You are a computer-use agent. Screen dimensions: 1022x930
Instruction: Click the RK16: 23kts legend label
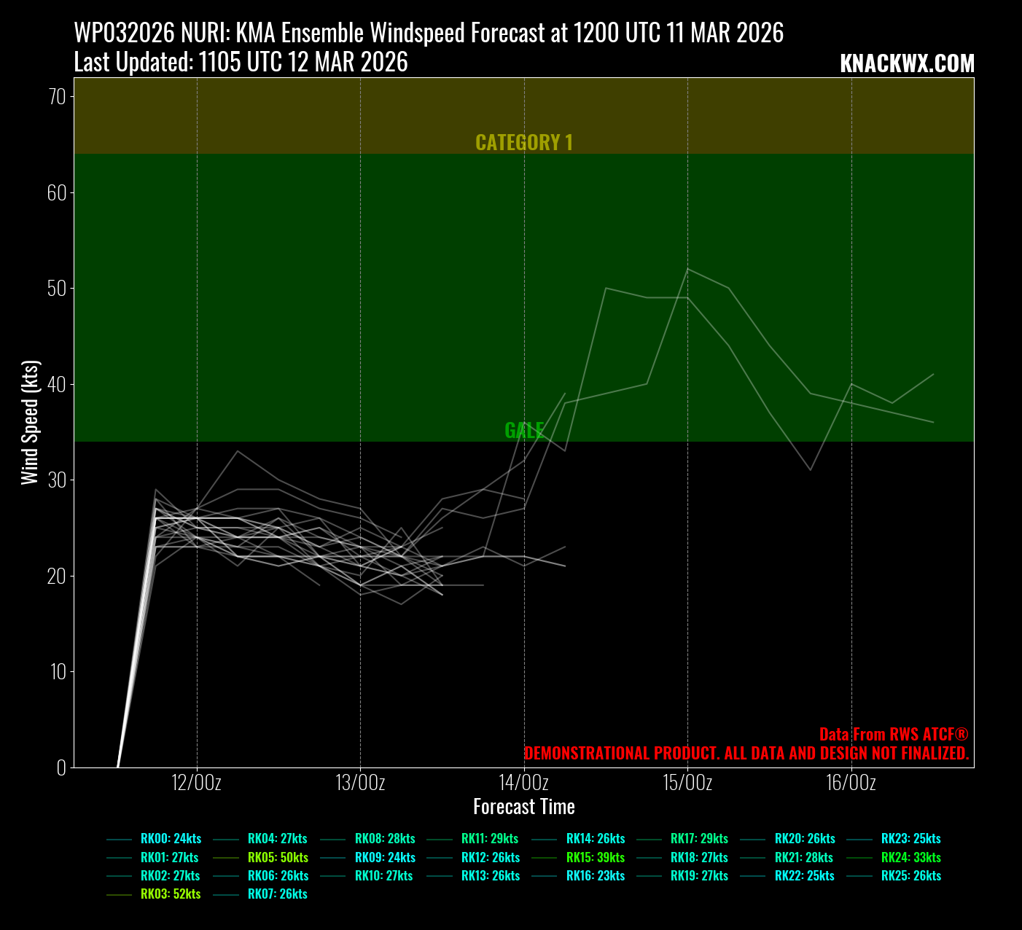pyautogui.click(x=596, y=876)
